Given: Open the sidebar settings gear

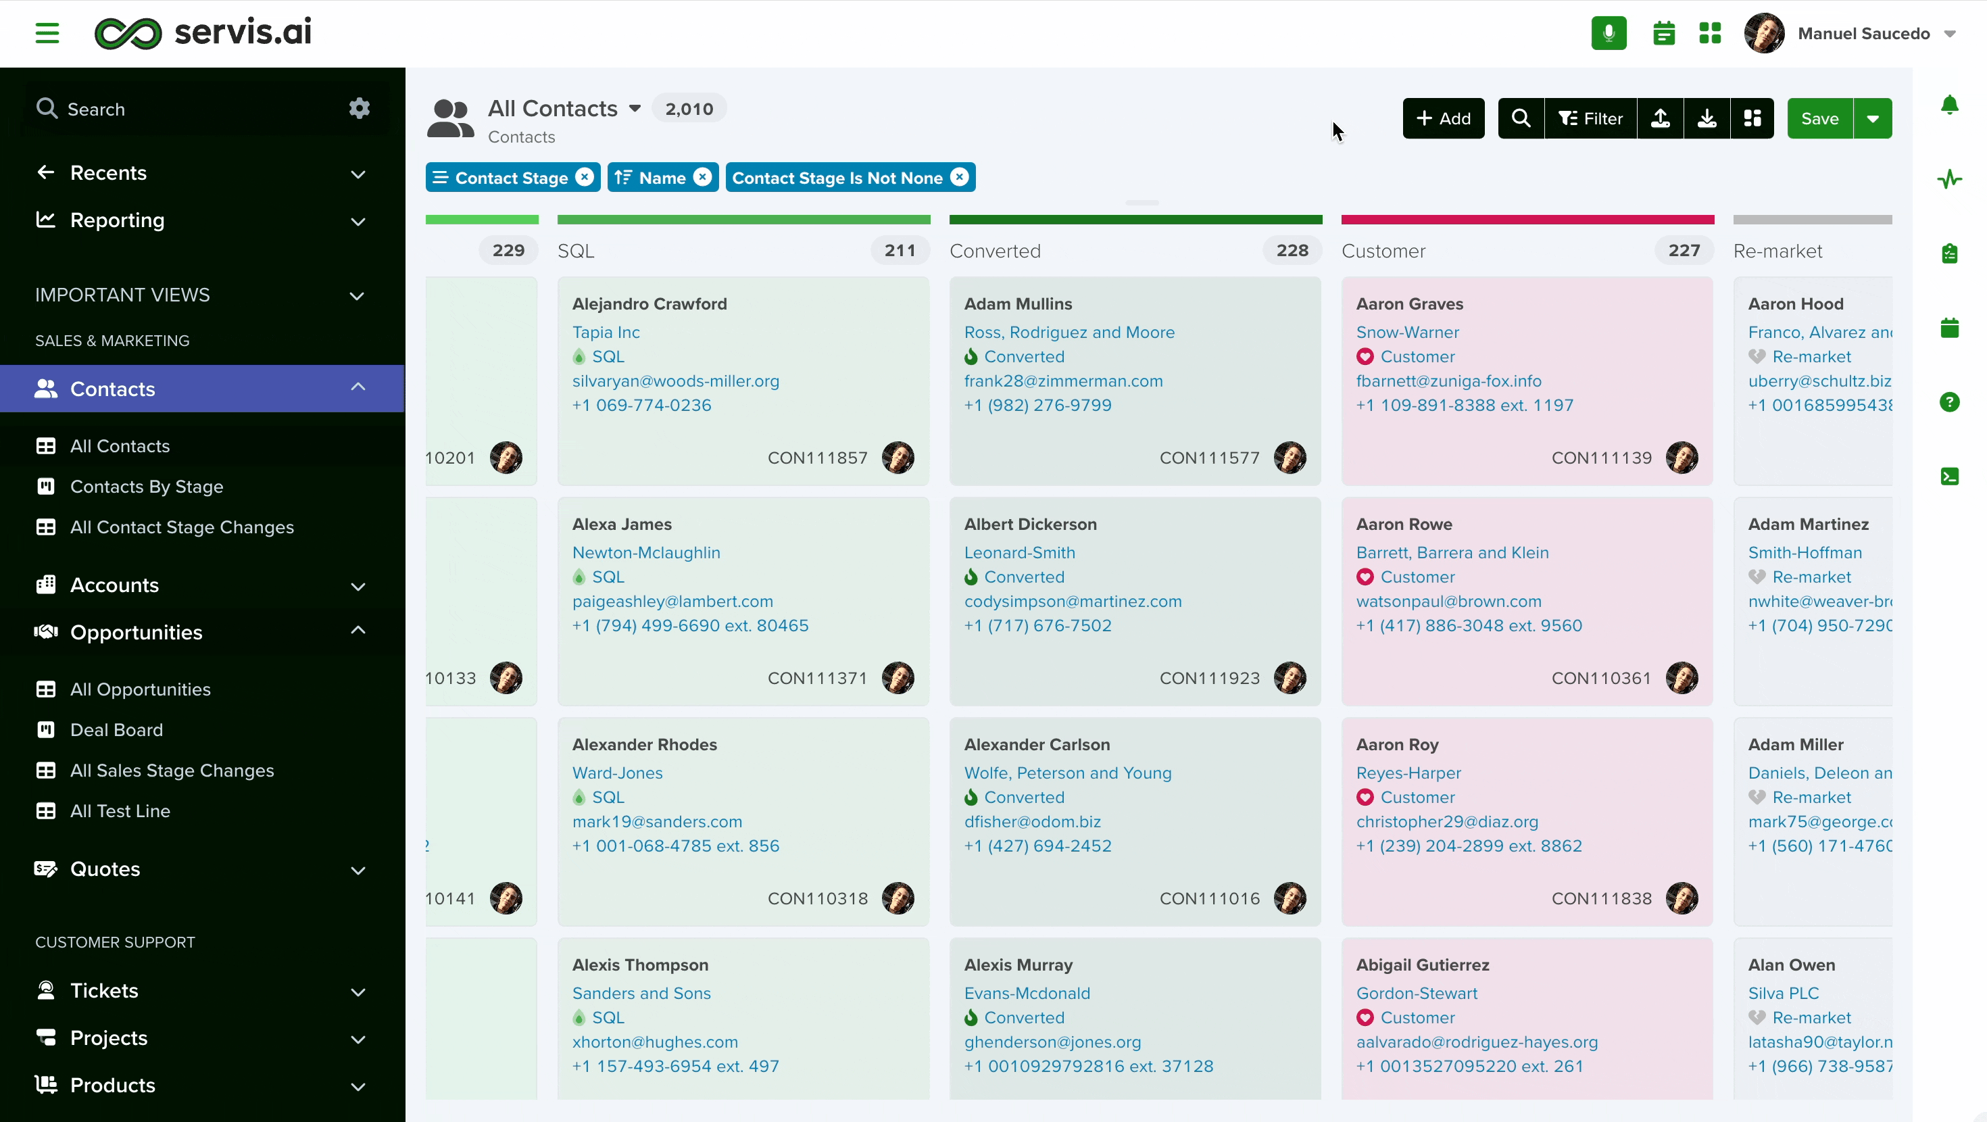Looking at the screenshot, I should pos(360,108).
